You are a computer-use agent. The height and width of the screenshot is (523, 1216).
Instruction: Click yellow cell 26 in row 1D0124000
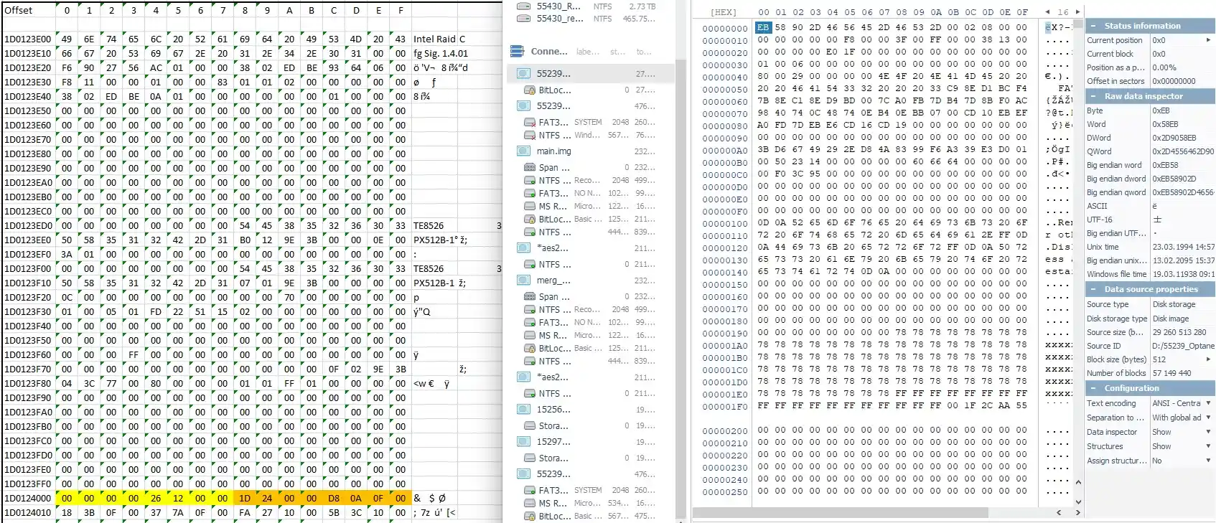point(156,498)
